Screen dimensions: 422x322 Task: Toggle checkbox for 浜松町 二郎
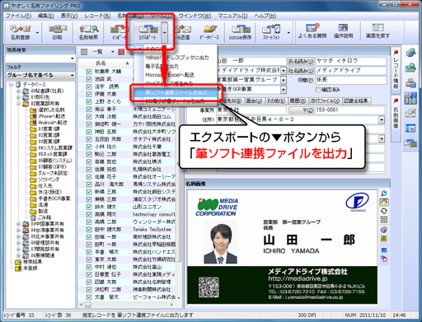tap(88, 289)
